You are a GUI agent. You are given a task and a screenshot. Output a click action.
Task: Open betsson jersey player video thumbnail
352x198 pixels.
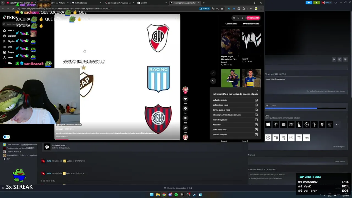point(252,78)
